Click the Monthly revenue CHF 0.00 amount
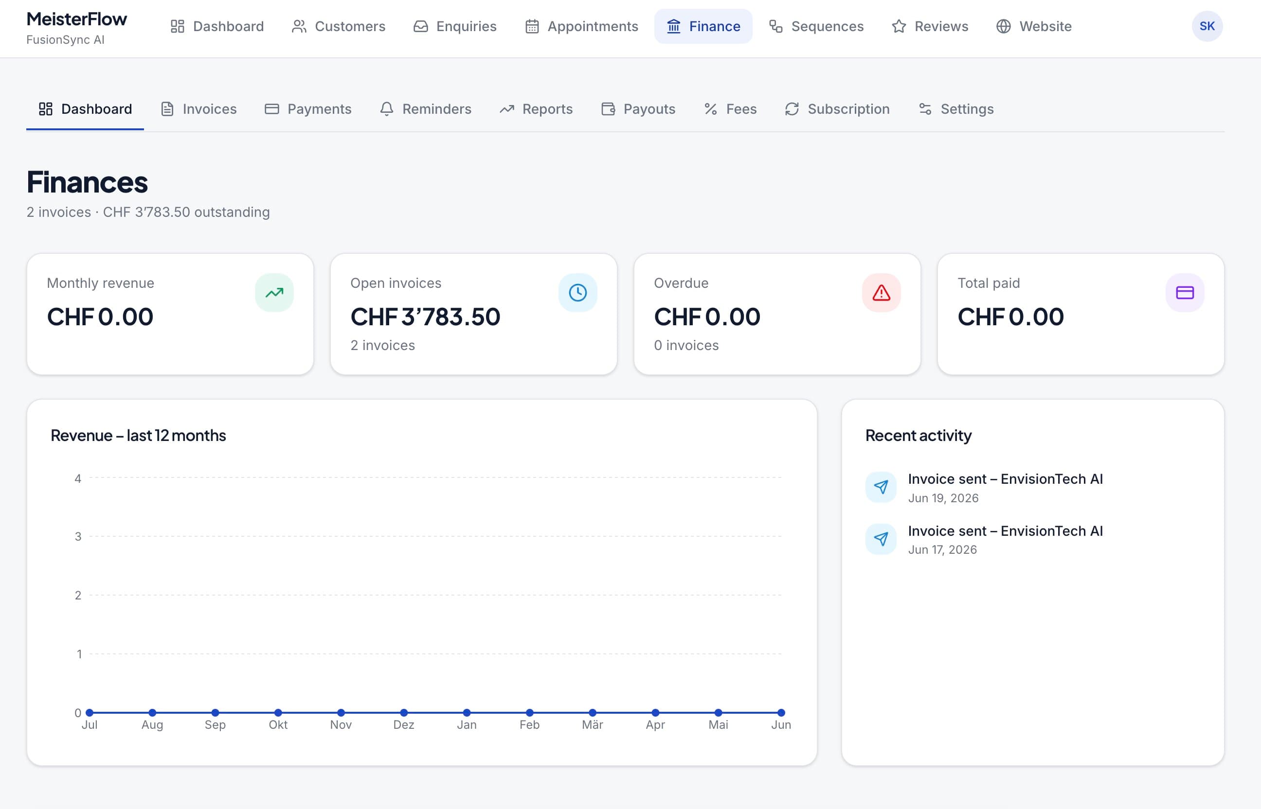Image resolution: width=1261 pixels, height=809 pixels. (x=100, y=317)
